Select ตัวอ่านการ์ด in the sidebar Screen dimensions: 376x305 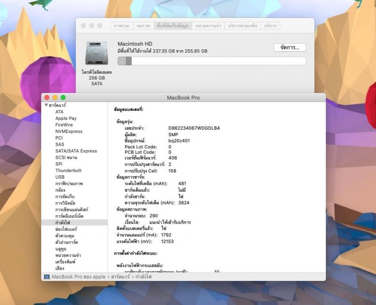coord(66,242)
